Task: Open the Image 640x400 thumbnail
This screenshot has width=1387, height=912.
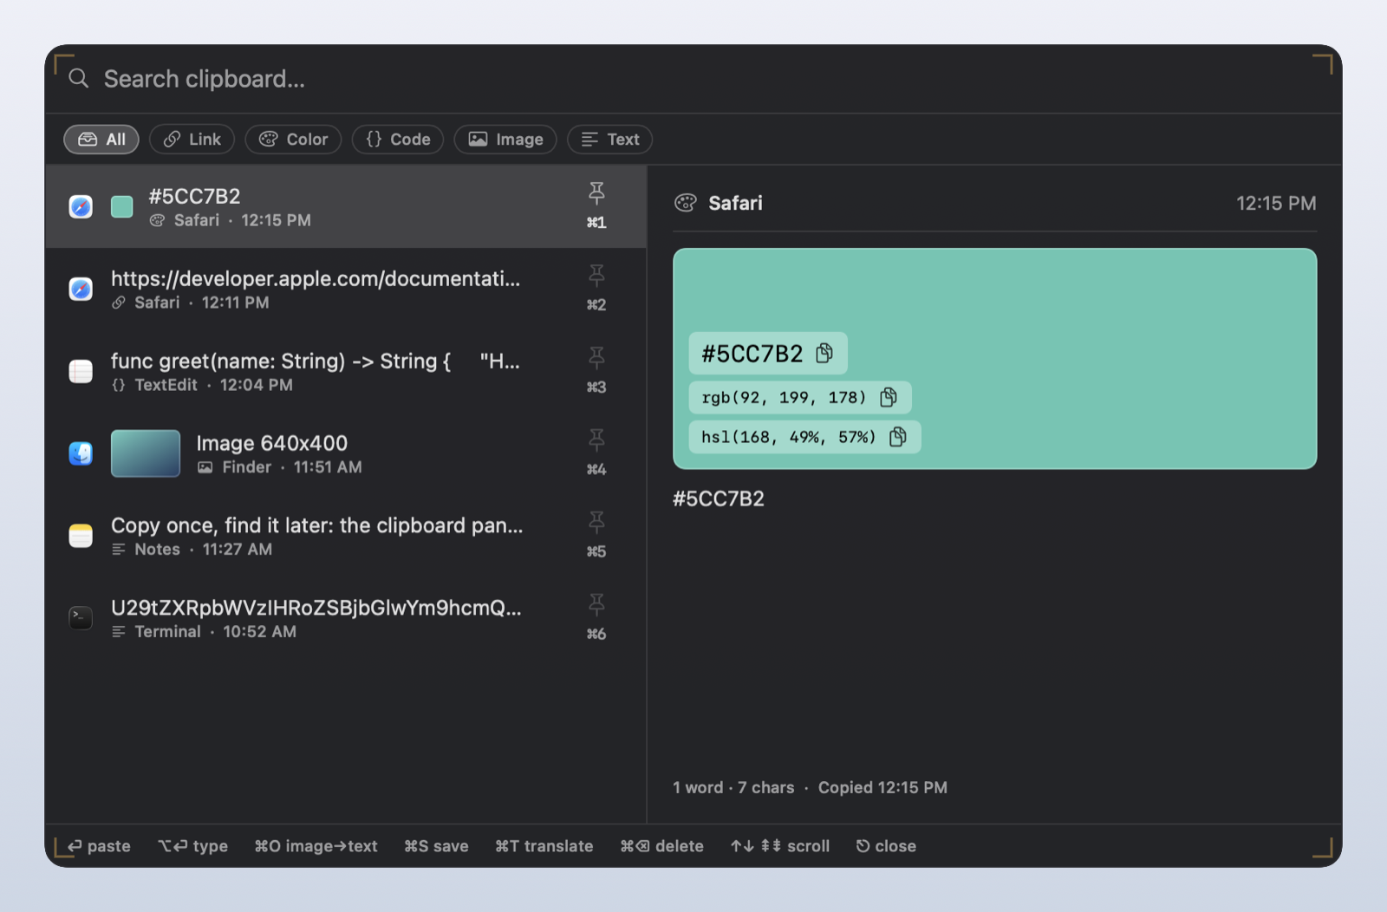Action: (146, 453)
